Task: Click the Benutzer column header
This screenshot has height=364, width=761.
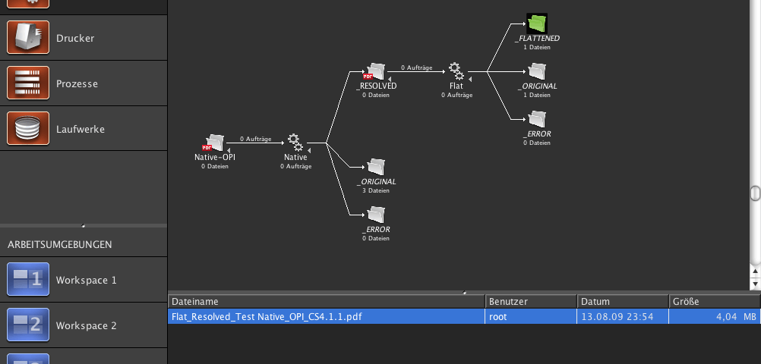Action: coord(531,301)
